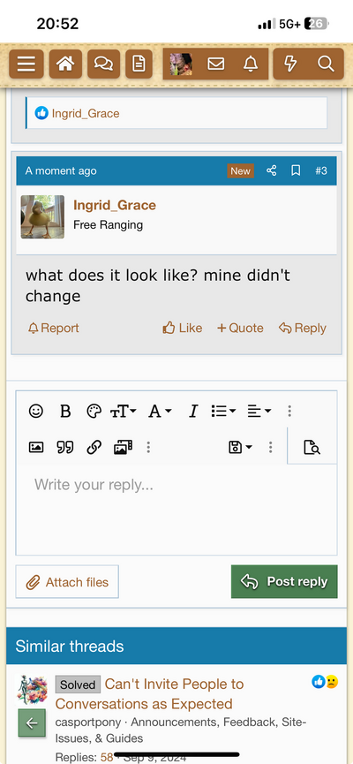Image resolution: width=353 pixels, height=764 pixels.
Task: Share post #3 via the share icon
Action: pyautogui.click(x=271, y=170)
